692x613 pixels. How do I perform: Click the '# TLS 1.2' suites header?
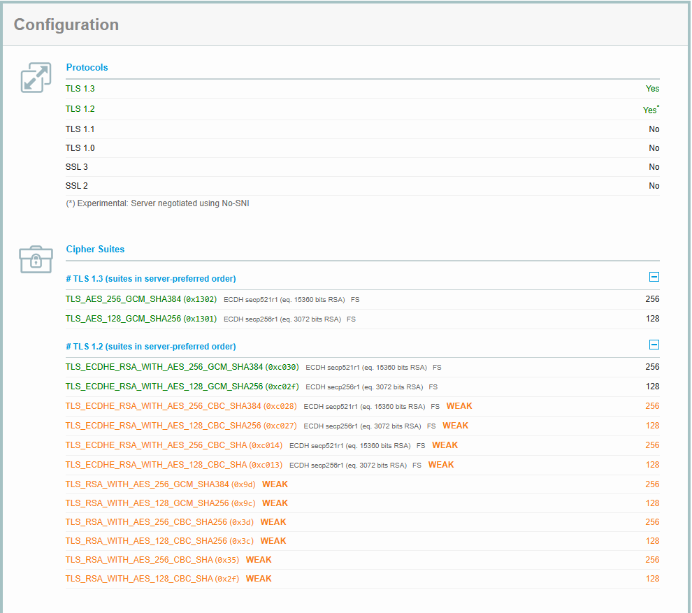pyautogui.click(x=151, y=347)
